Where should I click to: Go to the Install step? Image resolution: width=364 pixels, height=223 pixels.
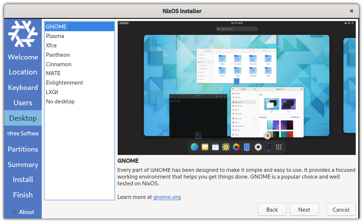point(23,179)
